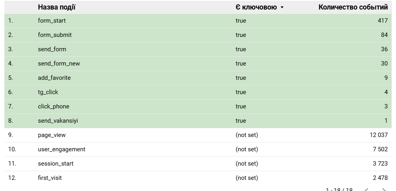Select the form_submit event name
Viewport: 396px width, 191px height.
click(55, 35)
